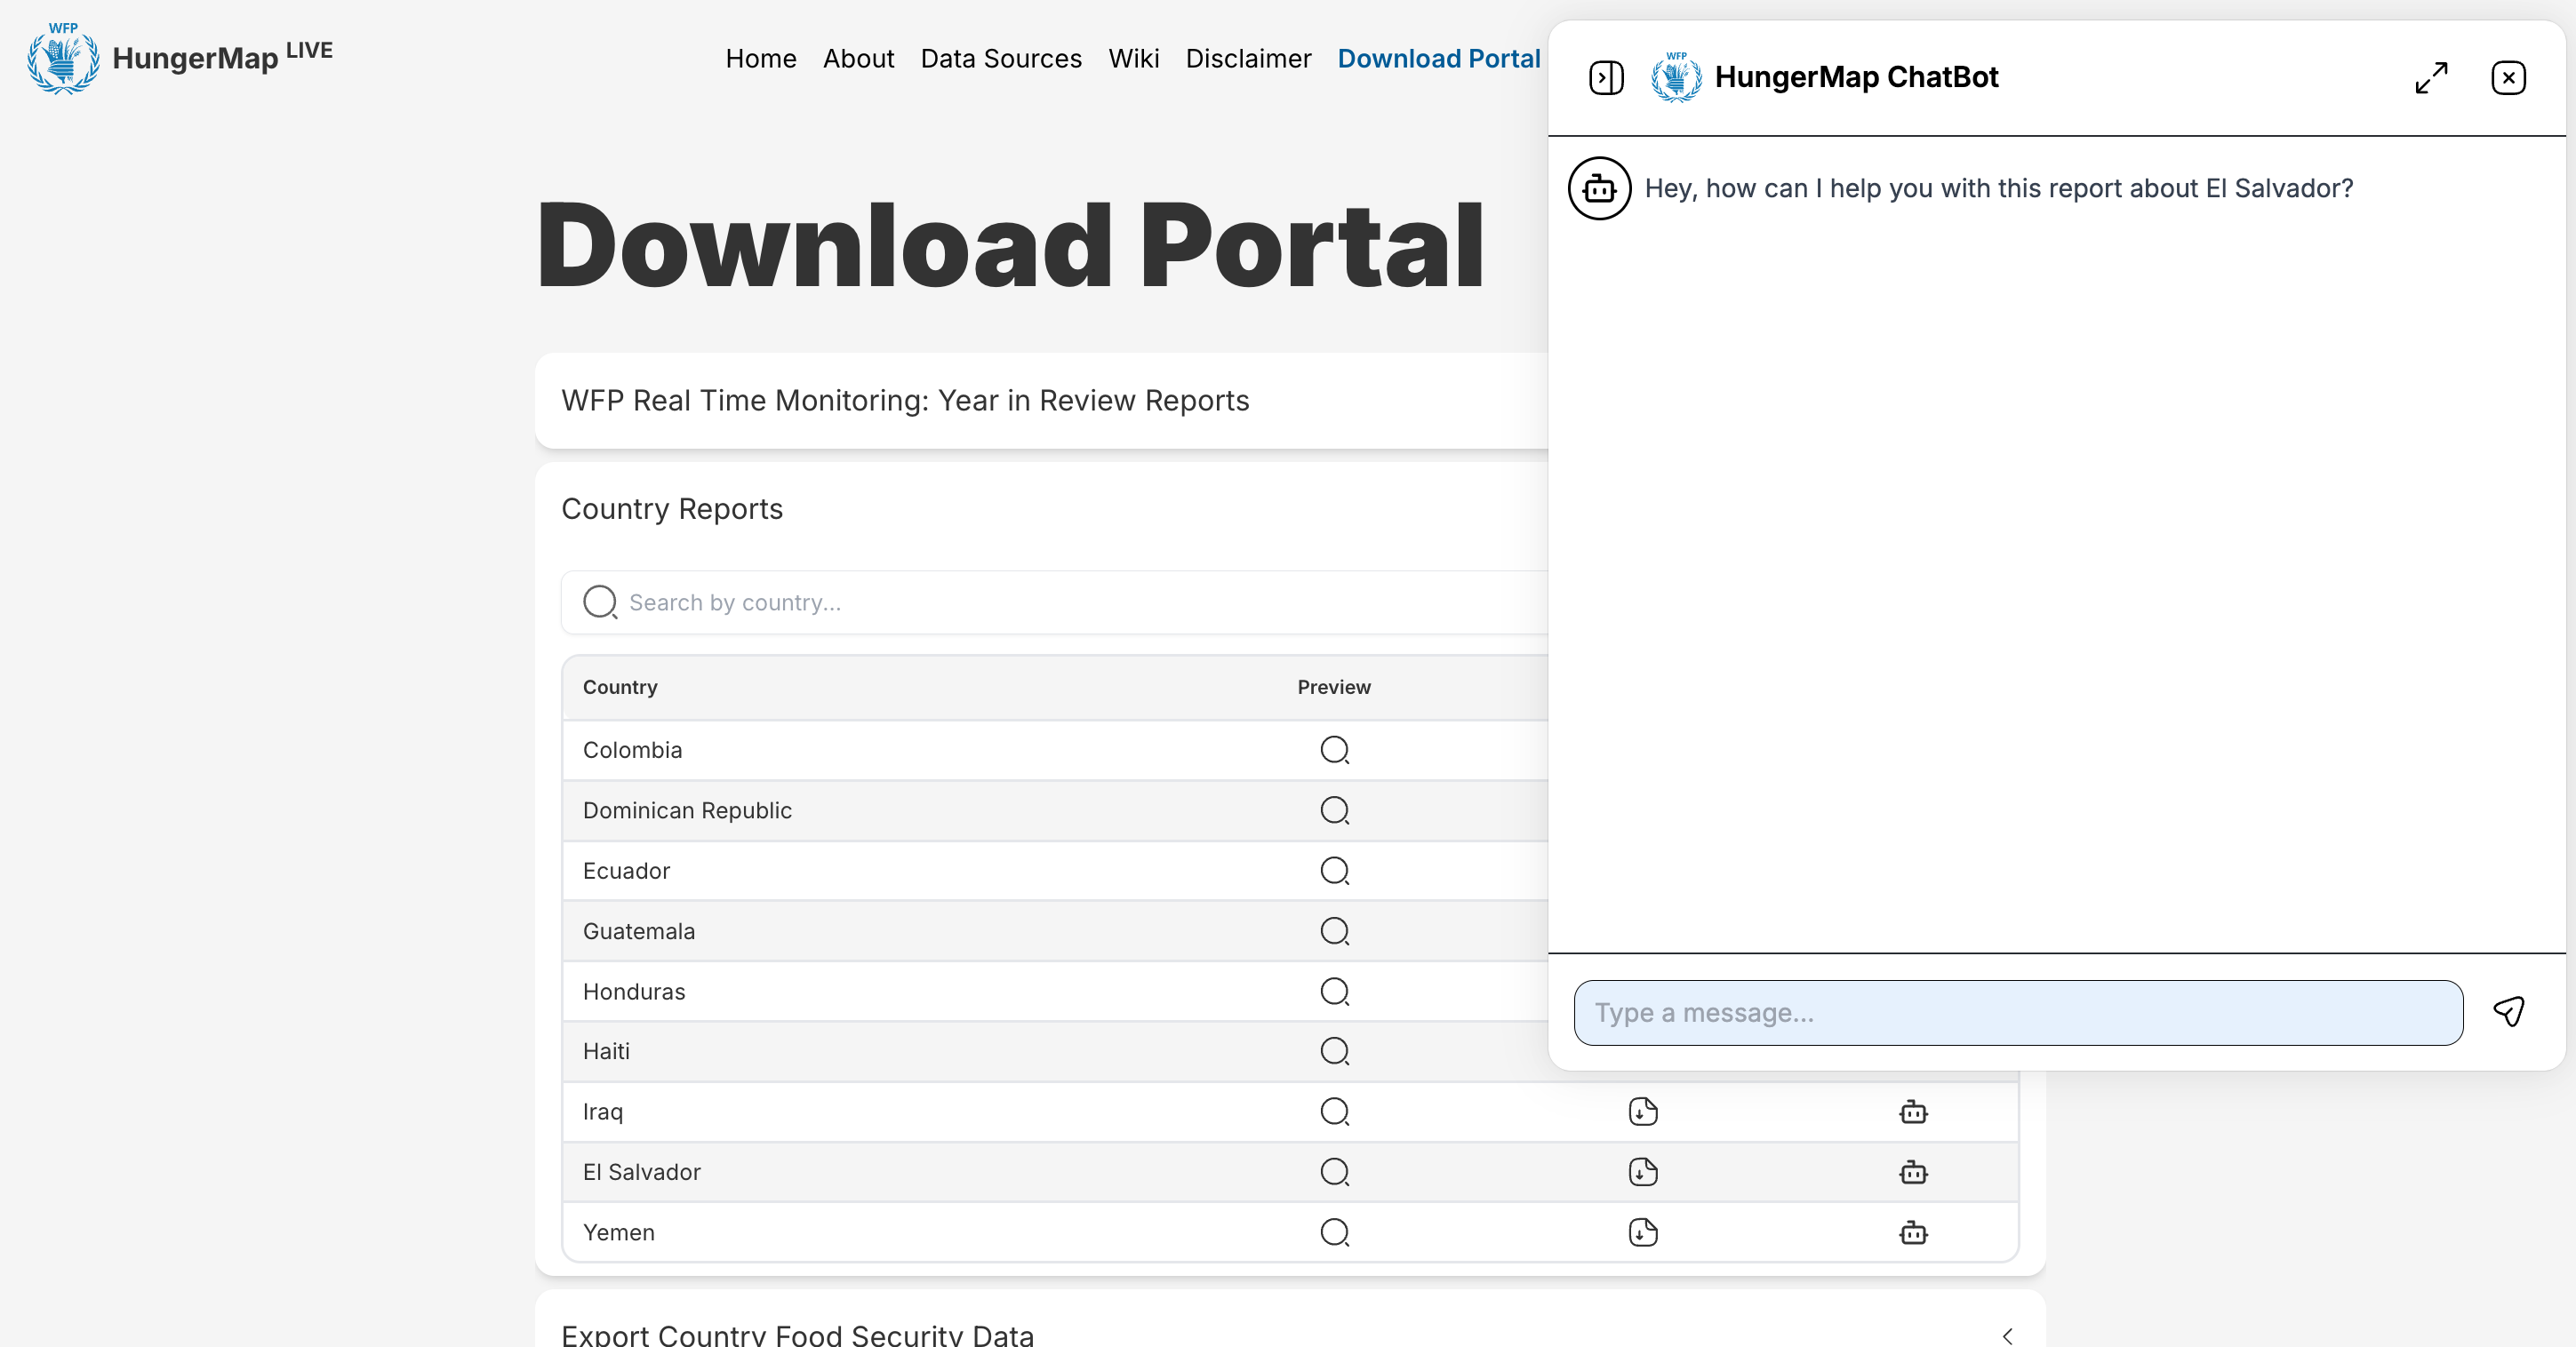Select the Ecuador row name
The height and width of the screenshot is (1347, 2576).
point(626,872)
